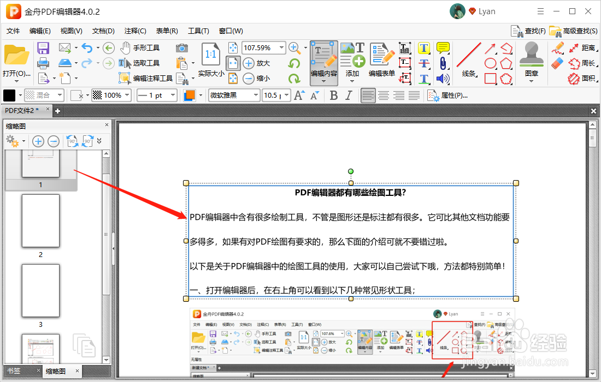Click the Strikethrough Text icon
This screenshot has width=601, height=382.
pos(423,63)
